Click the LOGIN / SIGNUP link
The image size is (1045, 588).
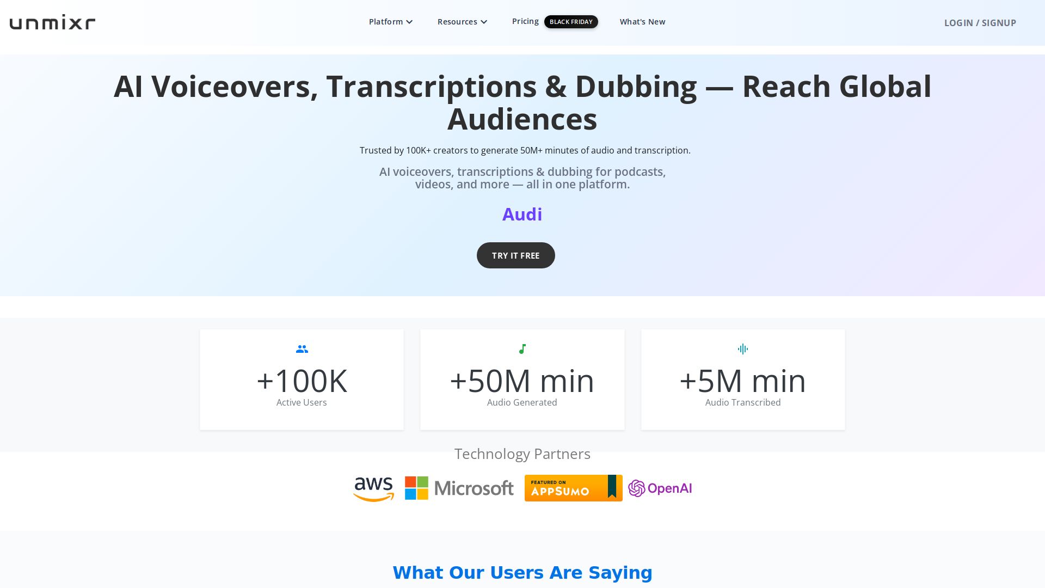click(980, 23)
